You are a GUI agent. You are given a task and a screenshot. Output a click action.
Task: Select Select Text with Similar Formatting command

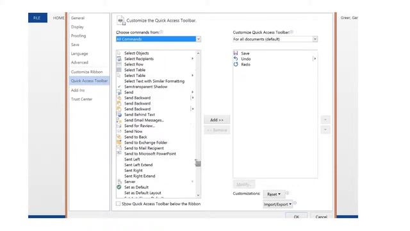(x=154, y=81)
